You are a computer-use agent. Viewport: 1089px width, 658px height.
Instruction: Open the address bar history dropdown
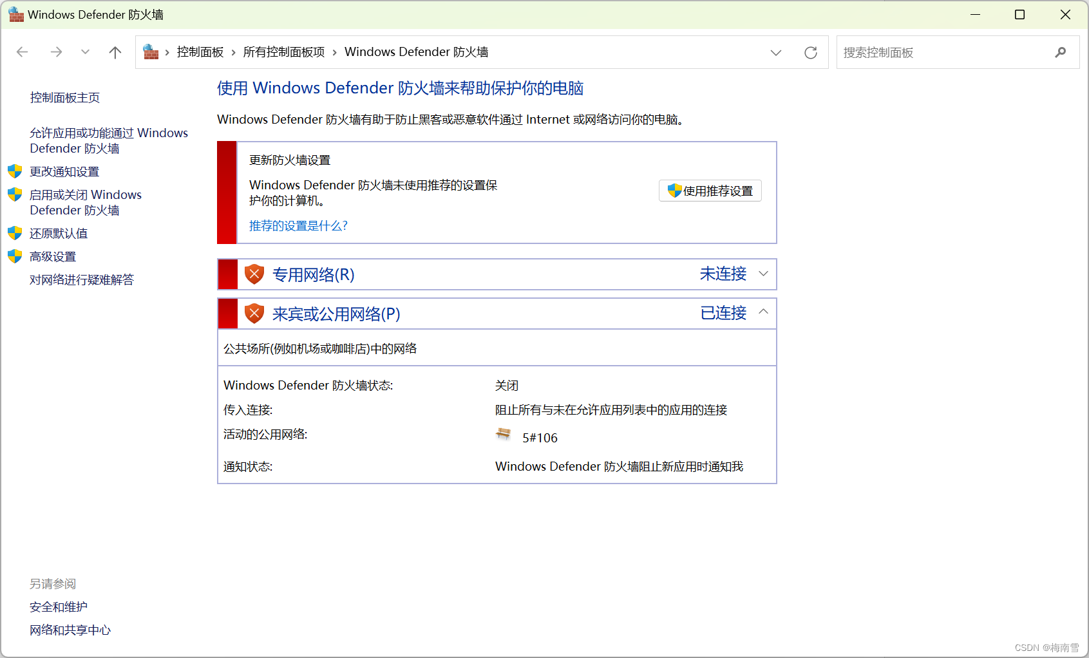(776, 53)
